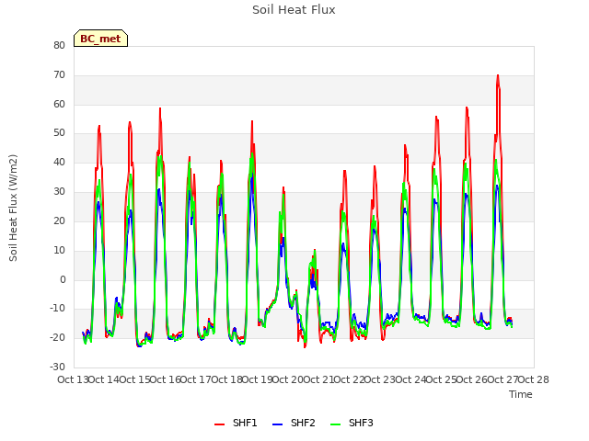Viewport: 589px width, 441px height.
Task: Click the red SHF1 legend color marker
Action: tap(219, 424)
